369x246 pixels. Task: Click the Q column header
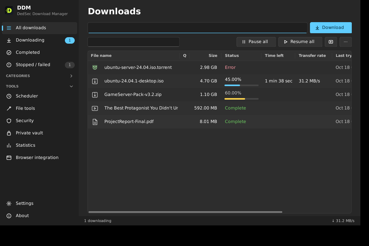(x=184, y=56)
